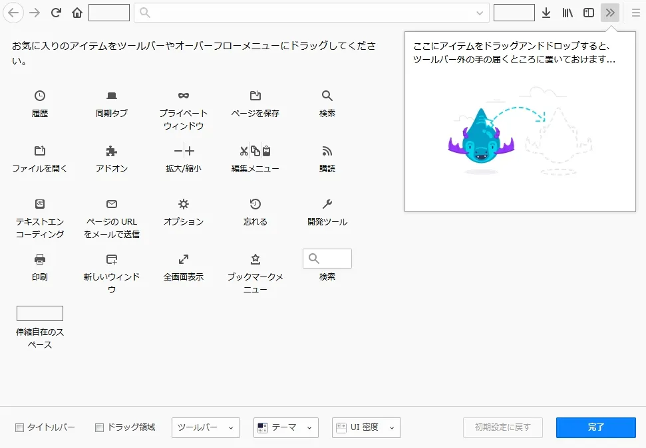This screenshot has width=646, height=448.
Task: Expand the URL bar history dropdown arrow
Action: coord(480,13)
